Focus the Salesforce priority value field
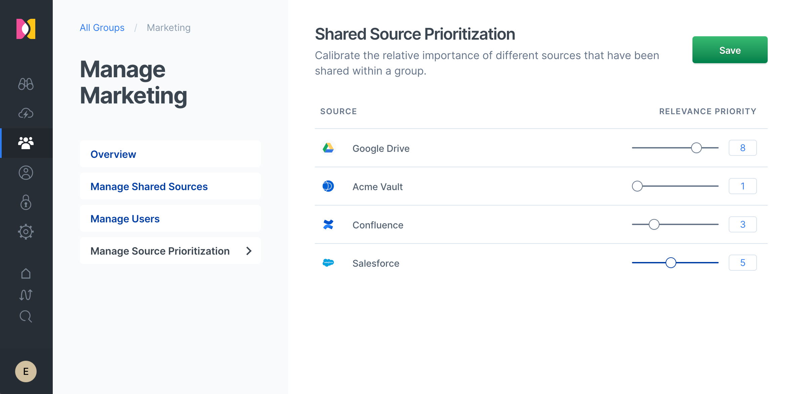 743,263
